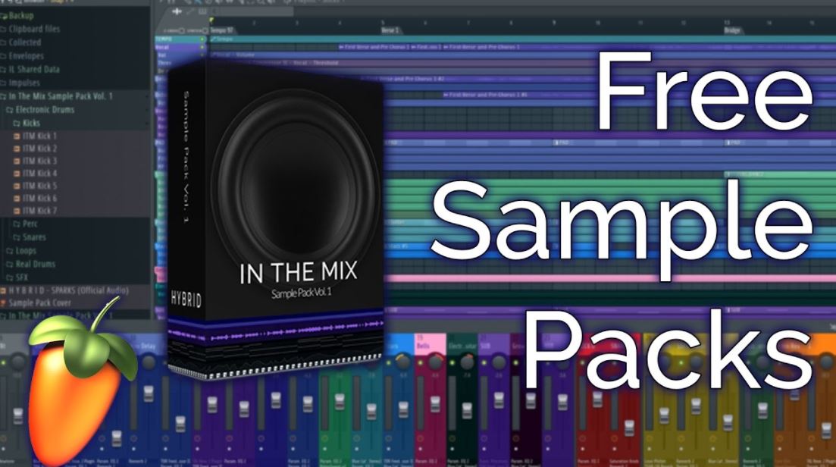Viewport: 836px width, 467px height.
Task: Select the ITM Kick 6 sample icon
Action: coord(17,199)
